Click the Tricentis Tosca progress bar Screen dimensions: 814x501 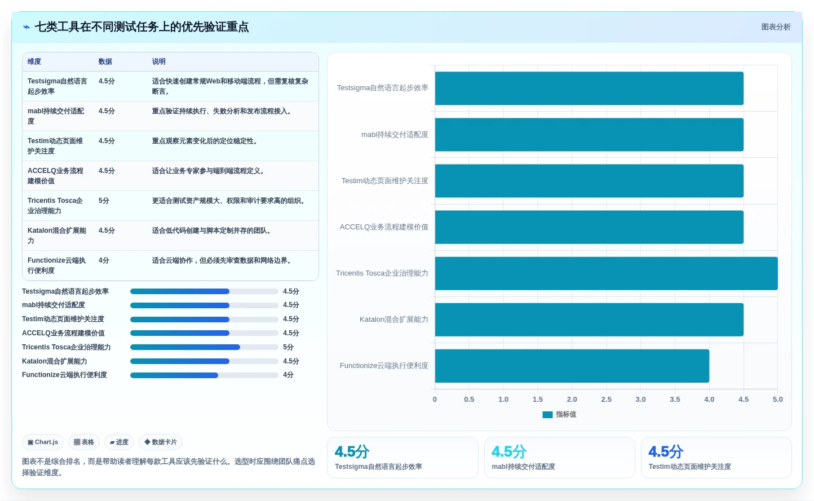tap(204, 347)
